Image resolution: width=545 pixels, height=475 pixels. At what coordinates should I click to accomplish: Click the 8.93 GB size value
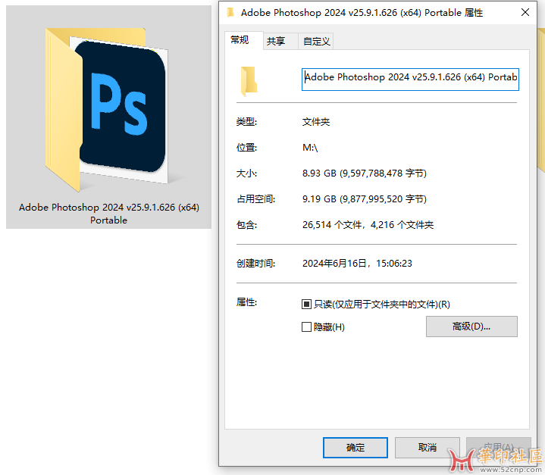(365, 173)
